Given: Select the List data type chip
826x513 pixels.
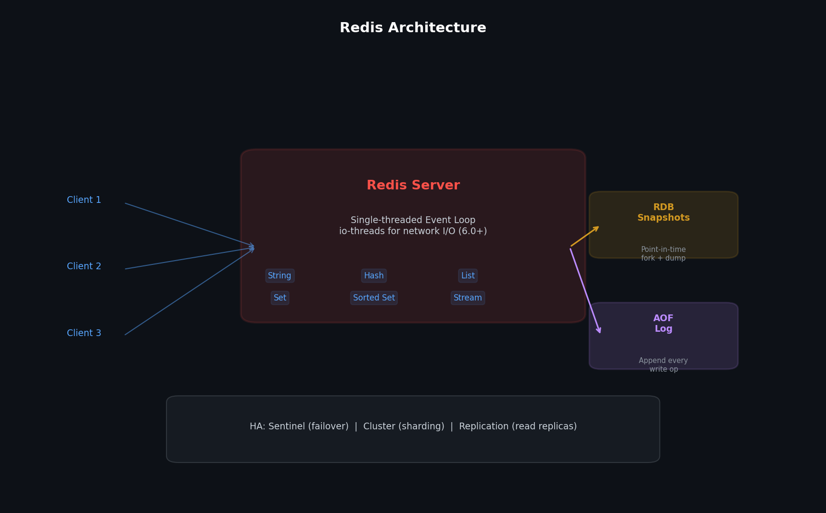Looking at the screenshot, I should click(x=468, y=275).
